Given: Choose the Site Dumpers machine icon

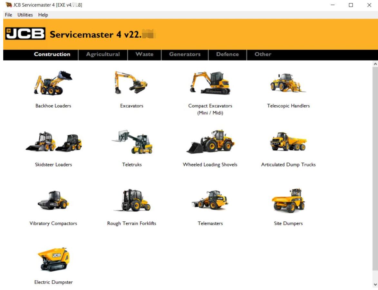Looking at the screenshot, I should (x=288, y=200).
